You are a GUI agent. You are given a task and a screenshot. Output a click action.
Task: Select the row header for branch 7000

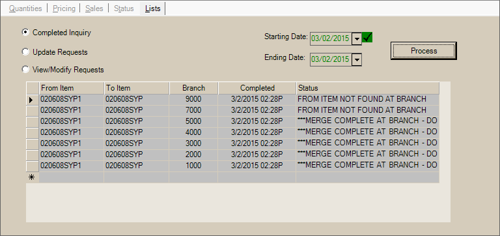[x=33, y=110]
